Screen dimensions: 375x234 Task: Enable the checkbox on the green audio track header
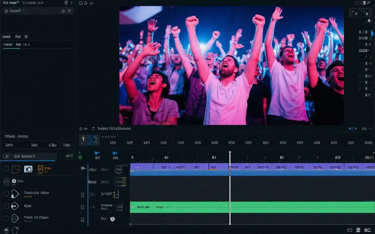82,207
